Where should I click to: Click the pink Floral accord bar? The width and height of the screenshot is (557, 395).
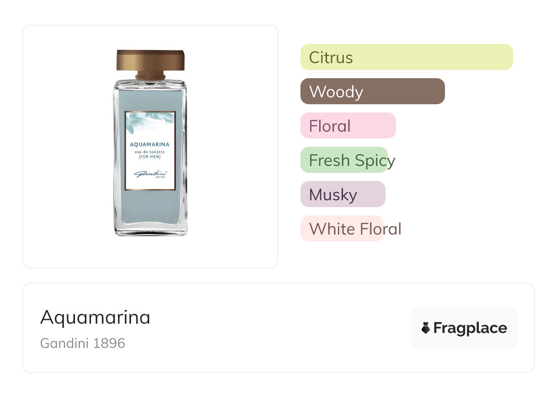(x=348, y=126)
